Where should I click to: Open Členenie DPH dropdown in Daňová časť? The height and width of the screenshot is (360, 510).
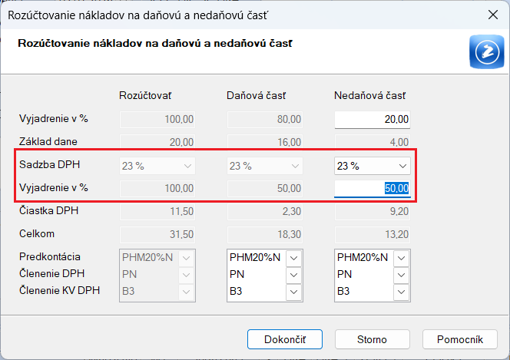point(293,274)
